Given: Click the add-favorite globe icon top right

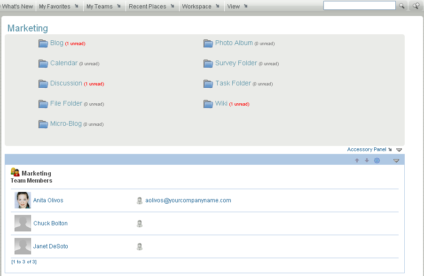Looking at the screenshot, I should (415, 5).
